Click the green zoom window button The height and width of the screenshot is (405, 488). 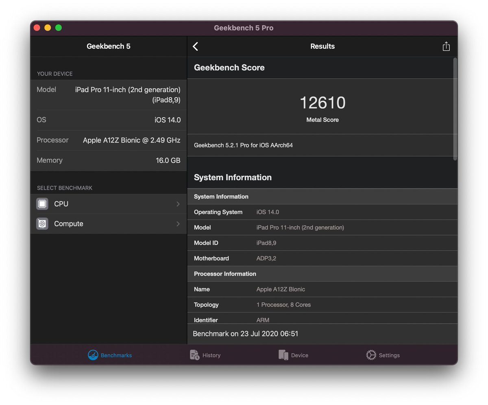tap(59, 28)
